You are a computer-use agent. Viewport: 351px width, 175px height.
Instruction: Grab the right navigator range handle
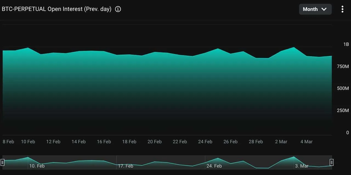[332, 162]
